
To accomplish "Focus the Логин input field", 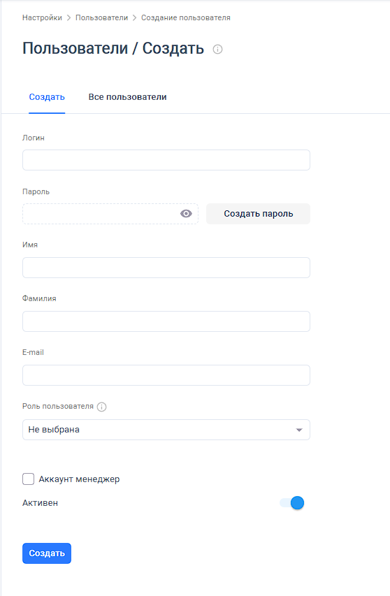I will [x=166, y=160].
